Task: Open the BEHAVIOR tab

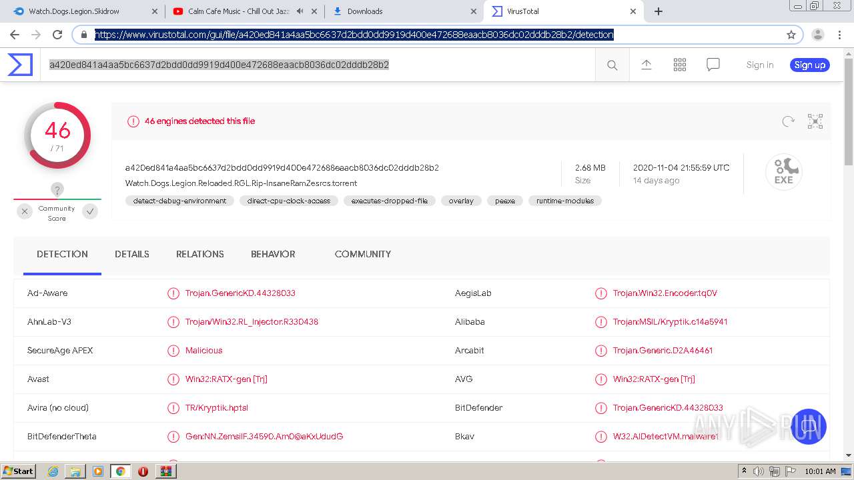Action: pos(273,254)
